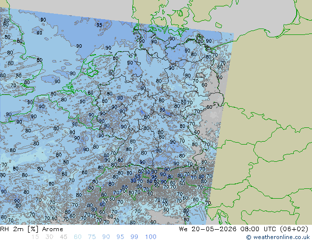Click the legend value 100
312x241 pixels.
[151, 237]
